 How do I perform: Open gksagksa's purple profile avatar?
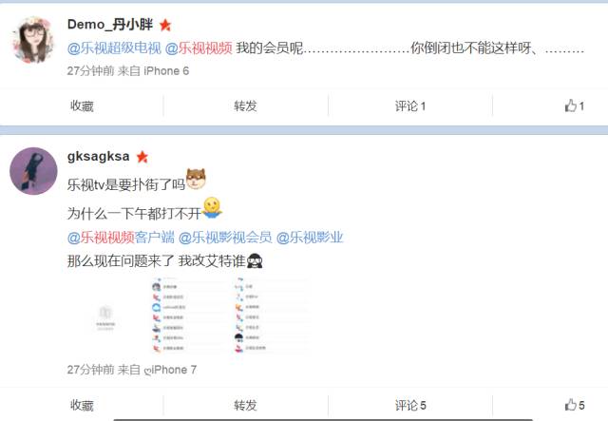[x=33, y=171]
